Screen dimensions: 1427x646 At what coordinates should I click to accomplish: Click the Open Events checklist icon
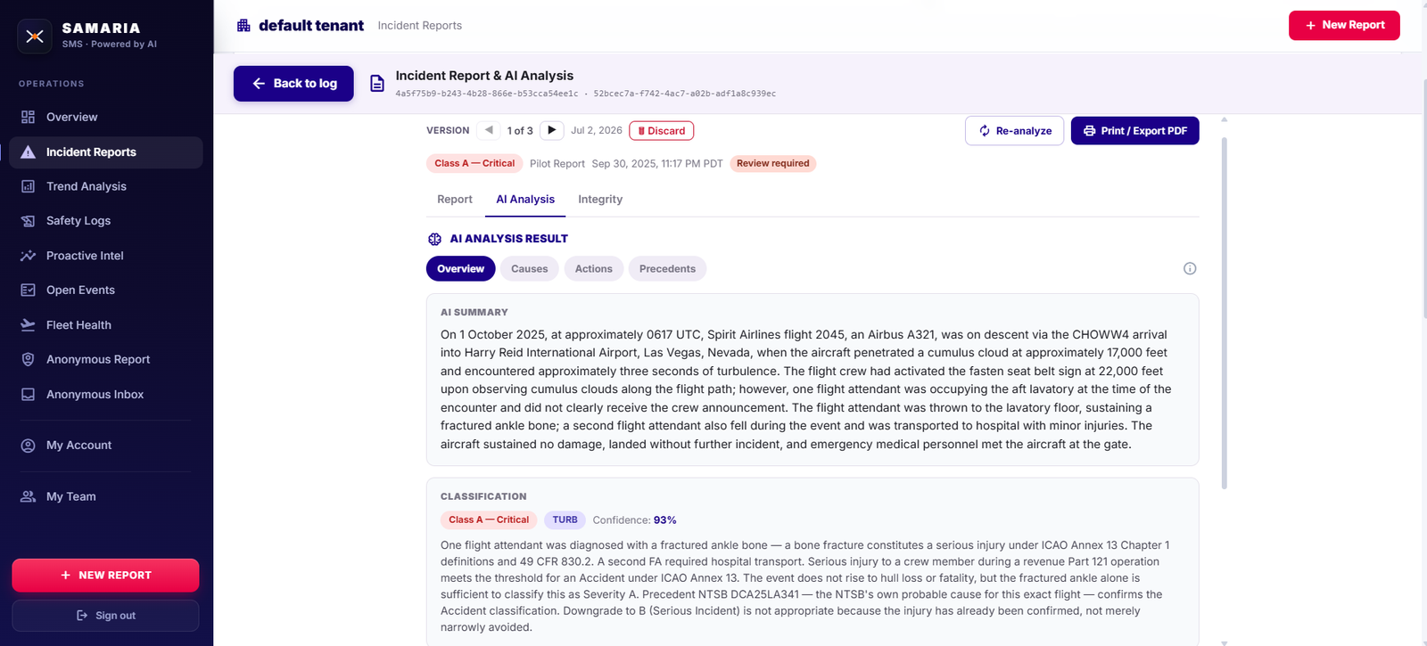pos(29,290)
